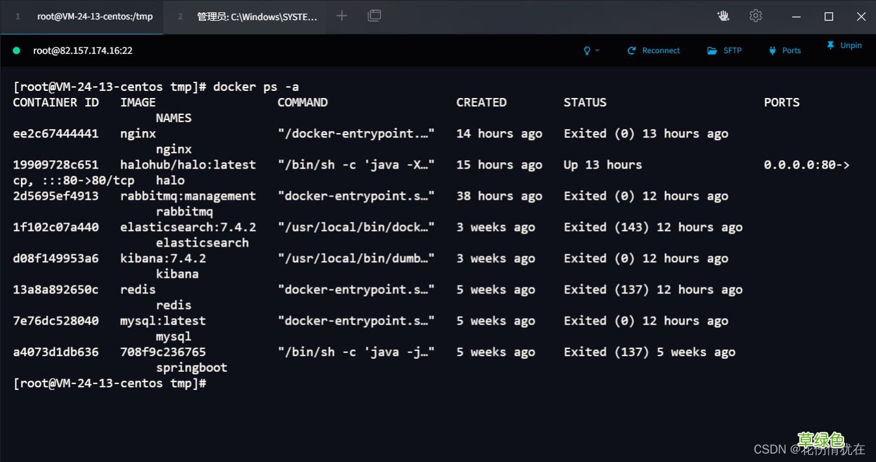
Task: Open the Ports forwarding button
Action: 785,51
